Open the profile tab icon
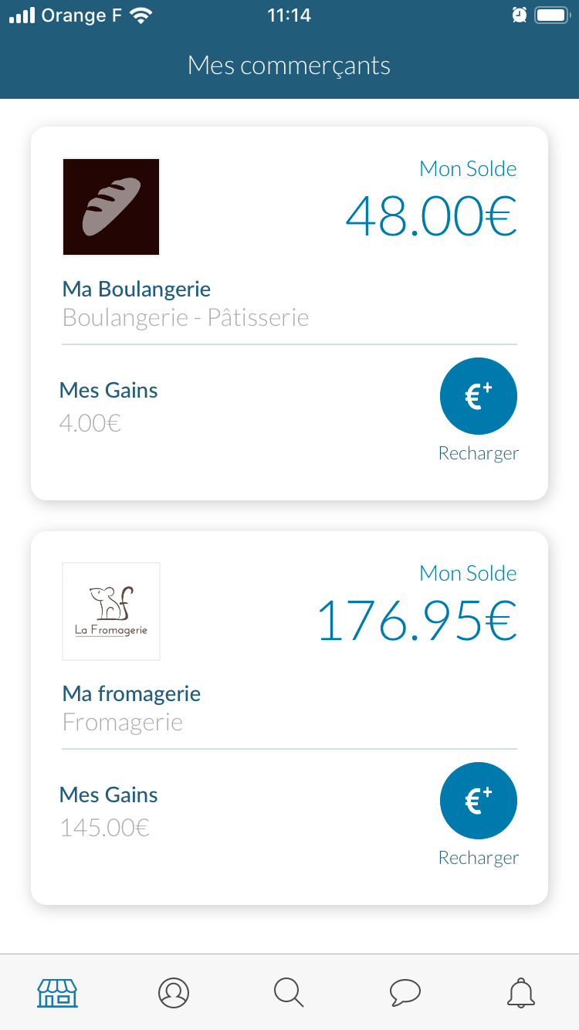 point(174,992)
